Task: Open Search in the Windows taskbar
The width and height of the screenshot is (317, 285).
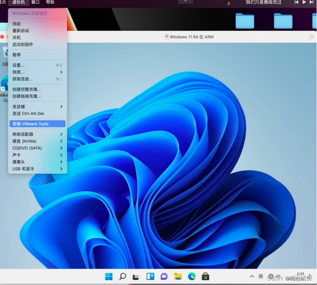Action: 123,276
